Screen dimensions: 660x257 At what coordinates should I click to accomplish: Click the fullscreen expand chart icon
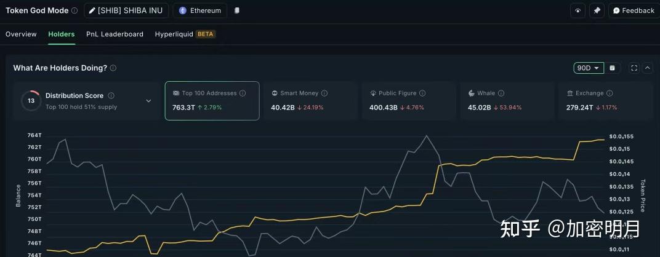[634, 68]
